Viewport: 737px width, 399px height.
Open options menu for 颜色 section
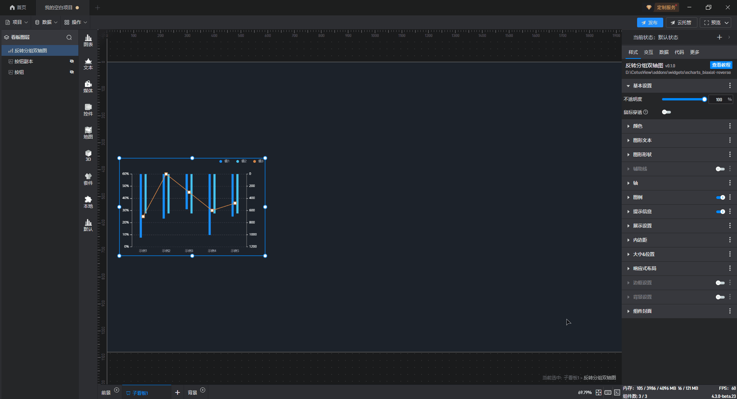pos(730,126)
